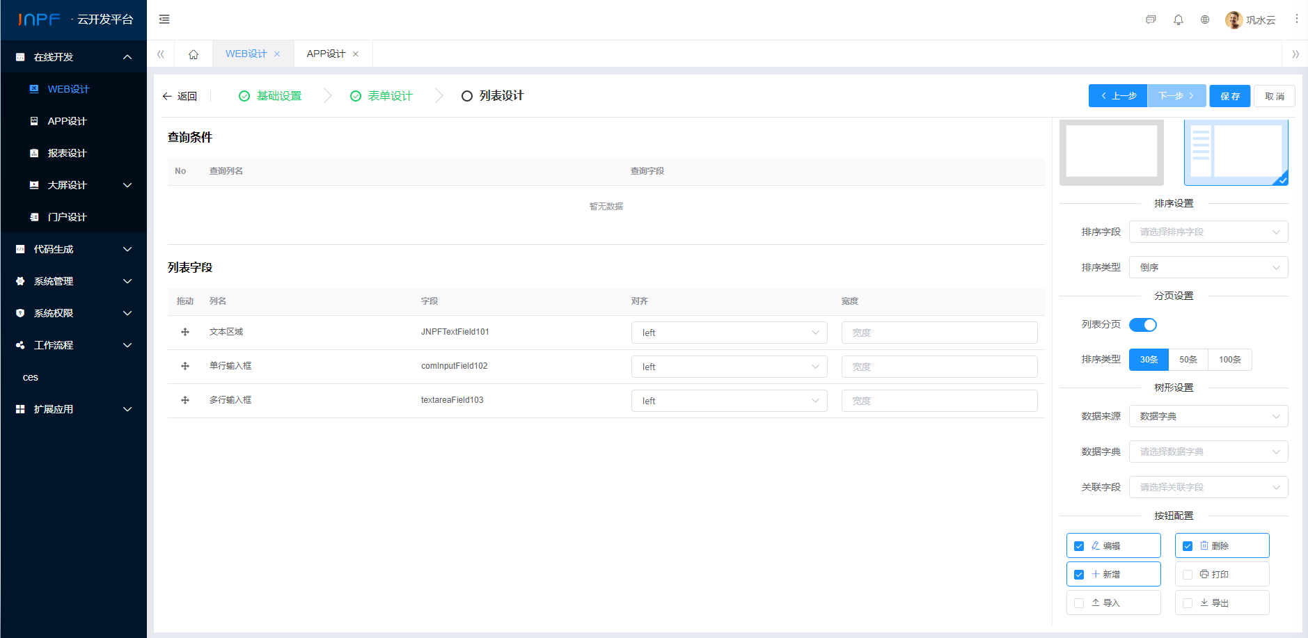Click width input for 单行输入框 row

click(940, 367)
